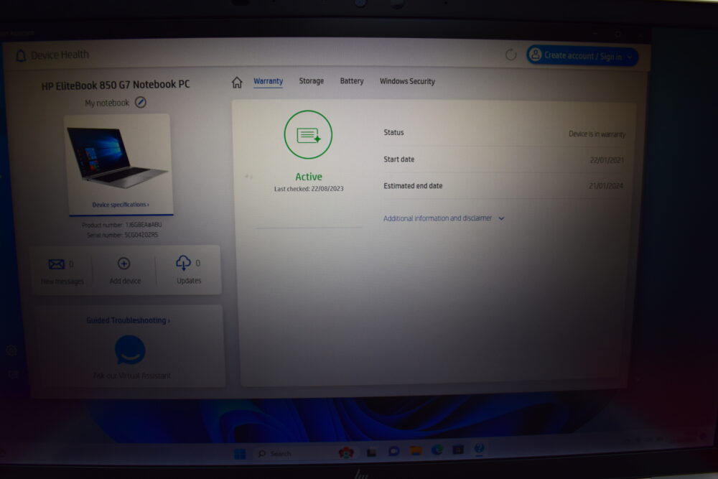Image resolution: width=718 pixels, height=479 pixels.
Task: Click the refresh circular arrow icon
Action: [511, 55]
